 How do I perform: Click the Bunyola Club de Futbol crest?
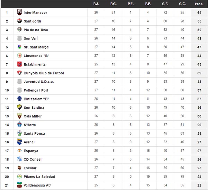[x=19, y=73]
